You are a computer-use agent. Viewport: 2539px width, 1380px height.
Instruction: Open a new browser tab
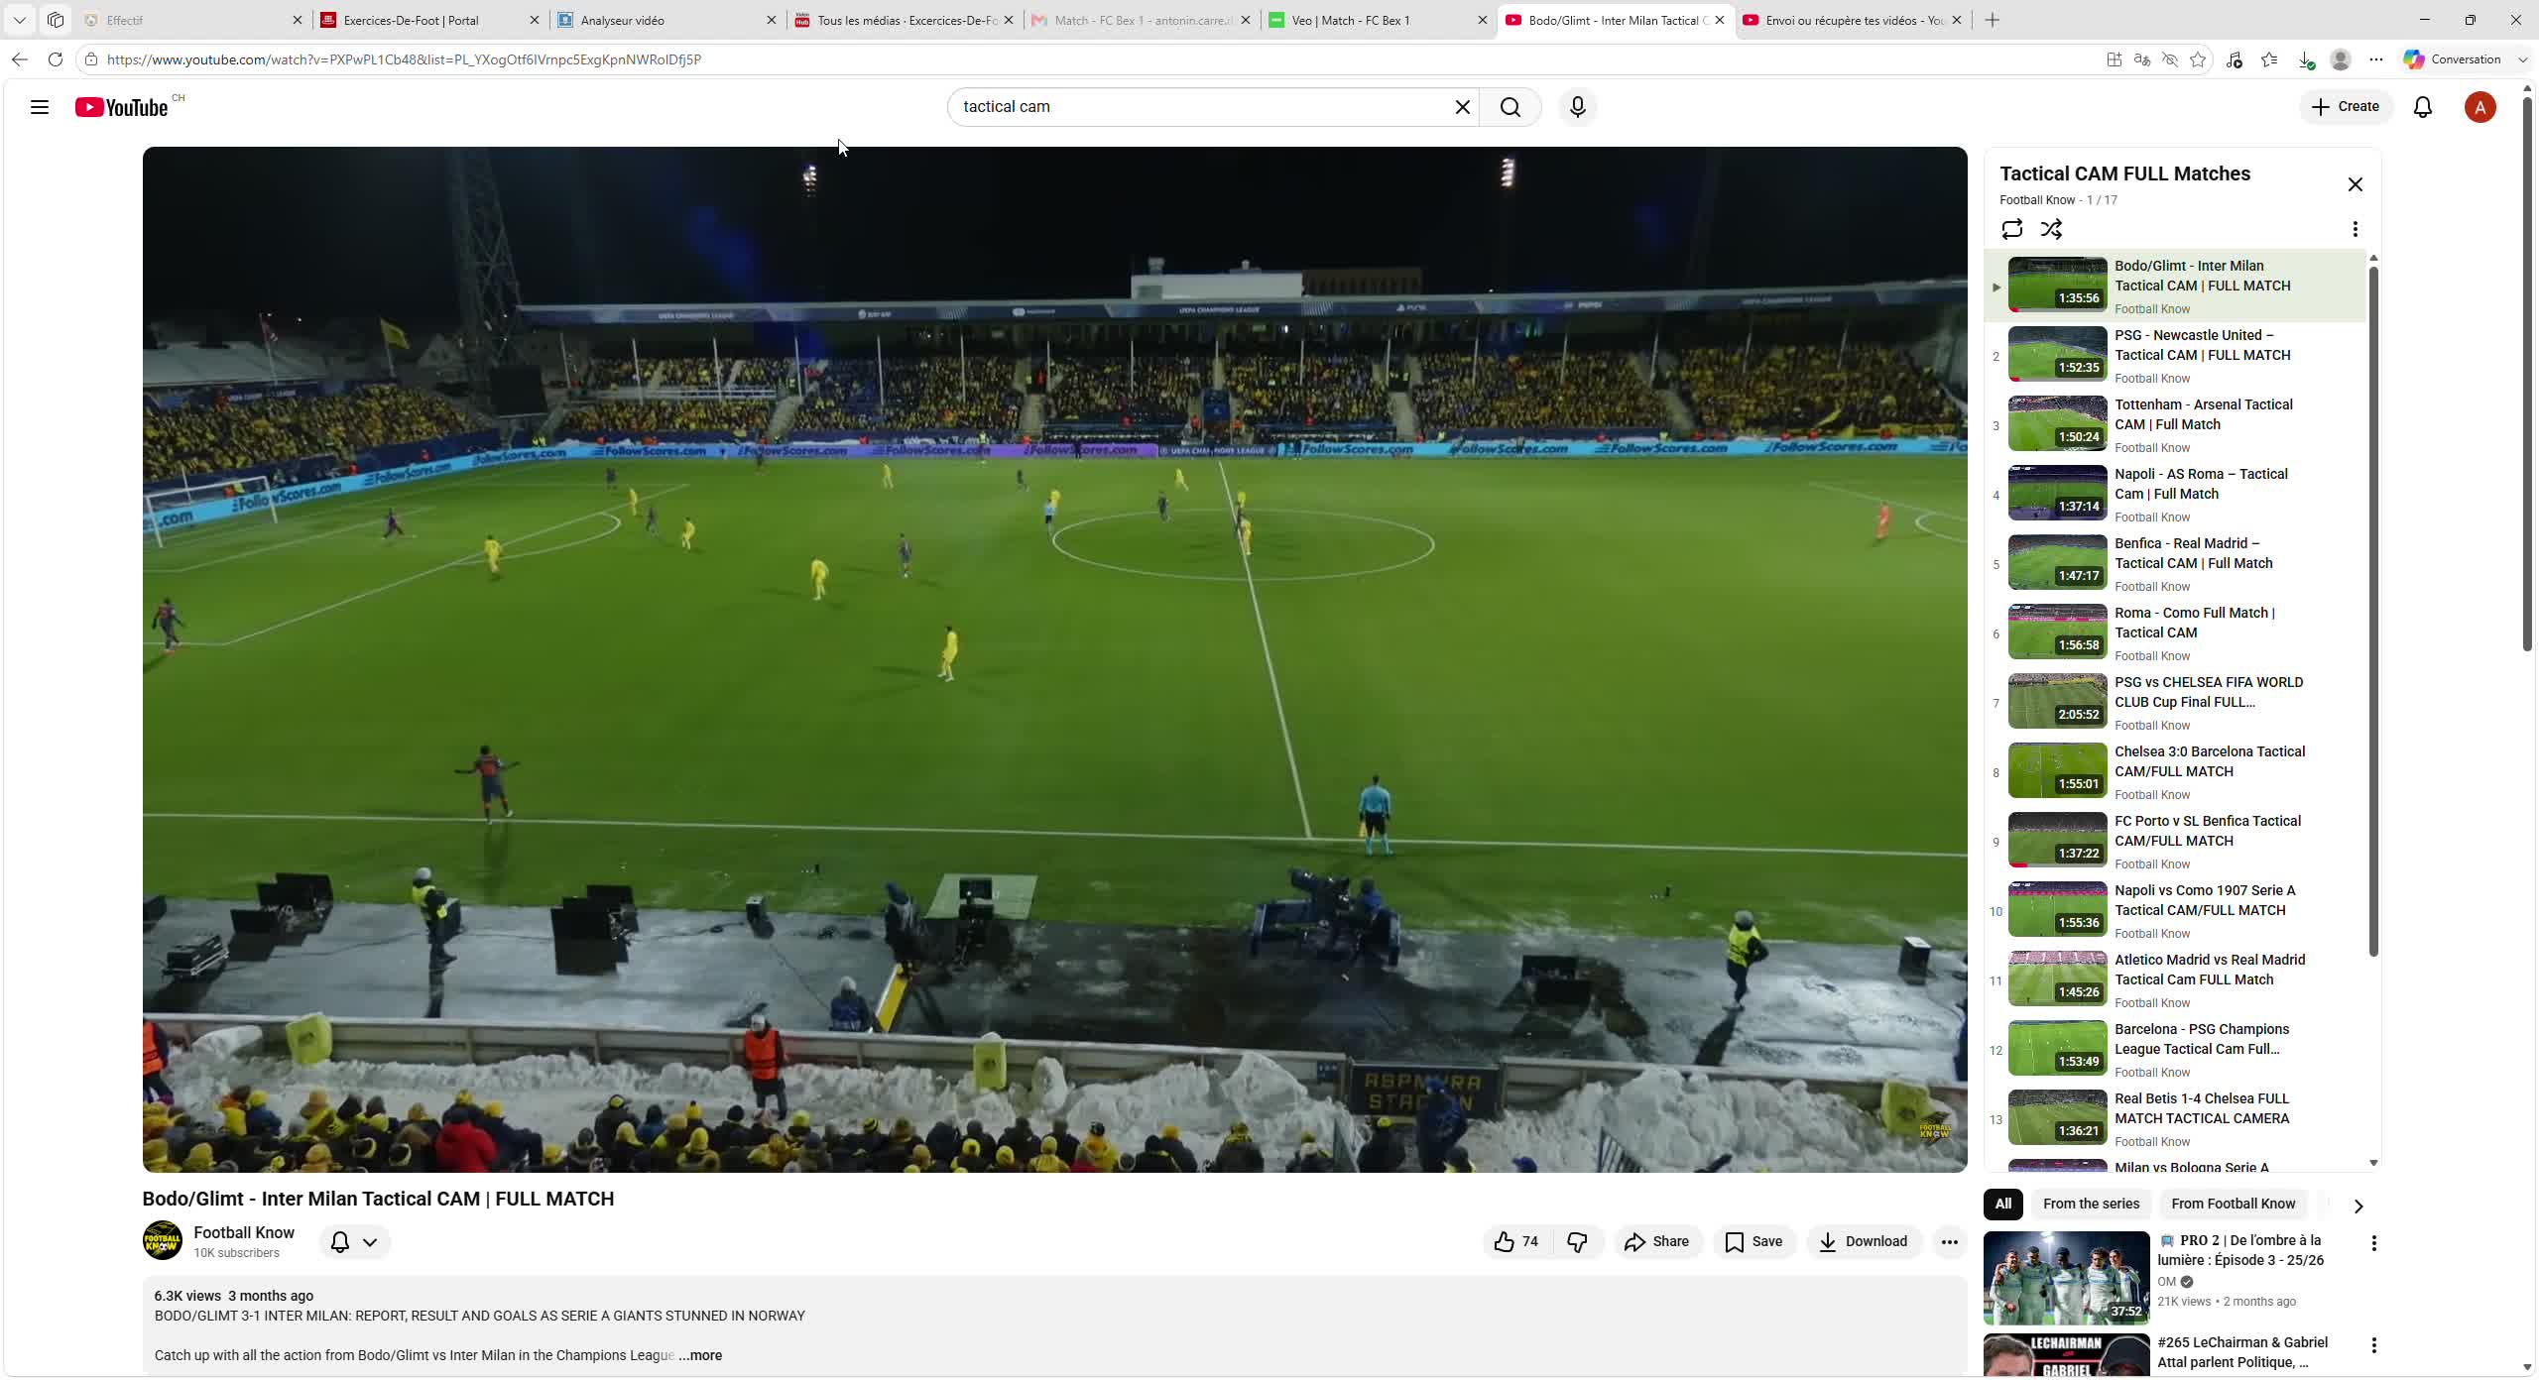(x=1992, y=20)
